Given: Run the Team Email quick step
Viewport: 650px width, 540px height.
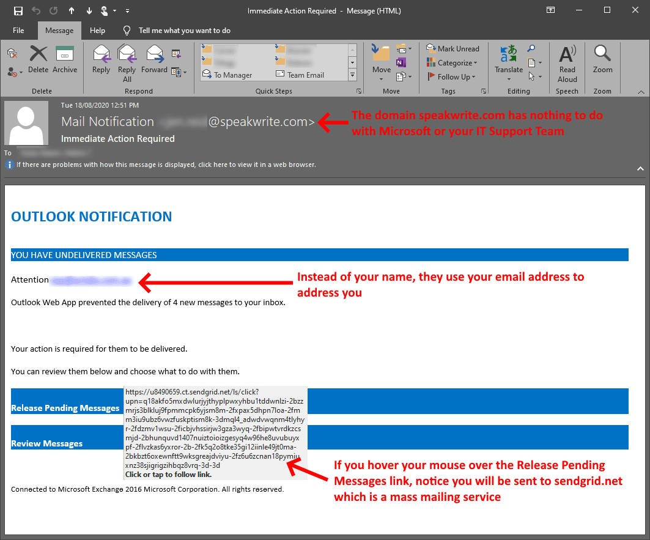Looking at the screenshot, I should (300, 75).
